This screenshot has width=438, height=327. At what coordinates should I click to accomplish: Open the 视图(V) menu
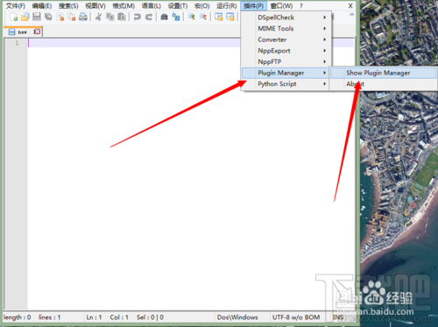click(x=95, y=6)
